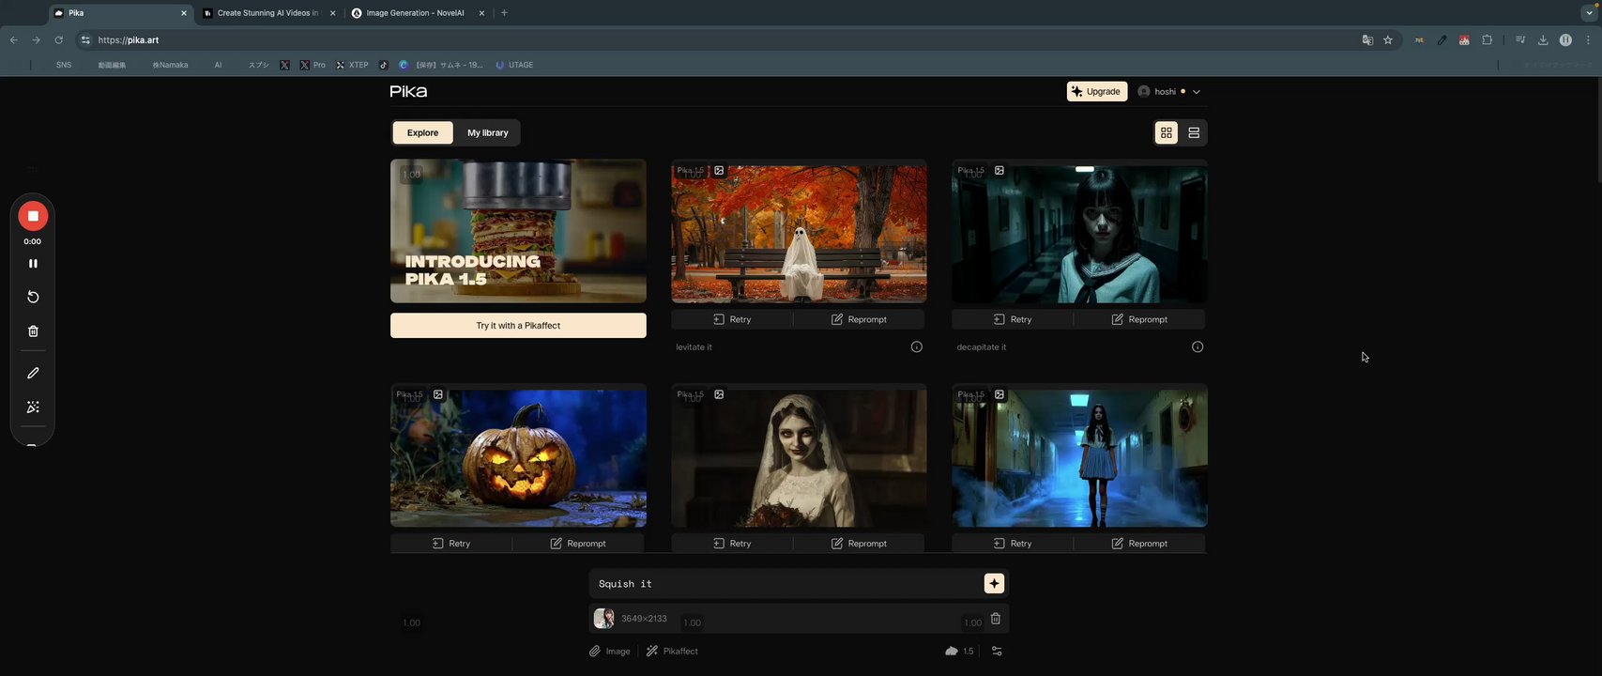The width and height of the screenshot is (1602, 676).
Task: Retry the jack-o-lantern pumpkin video
Action: tap(451, 544)
